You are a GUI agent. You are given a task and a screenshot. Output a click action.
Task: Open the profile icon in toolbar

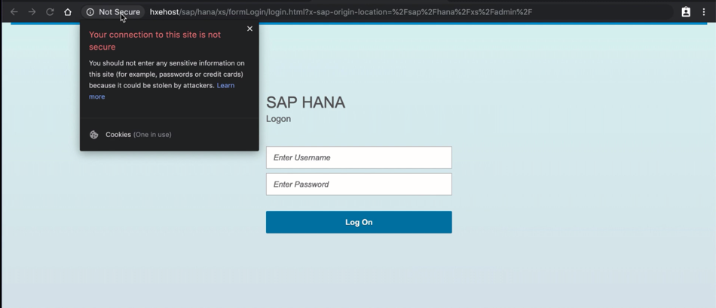coord(686,12)
